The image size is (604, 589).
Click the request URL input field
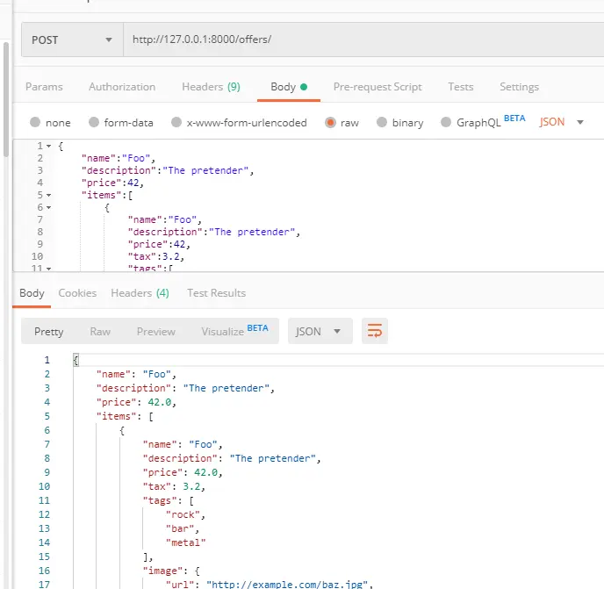(351, 40)
